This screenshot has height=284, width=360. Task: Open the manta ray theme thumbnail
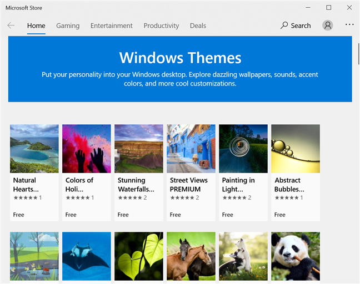[87, 256]
